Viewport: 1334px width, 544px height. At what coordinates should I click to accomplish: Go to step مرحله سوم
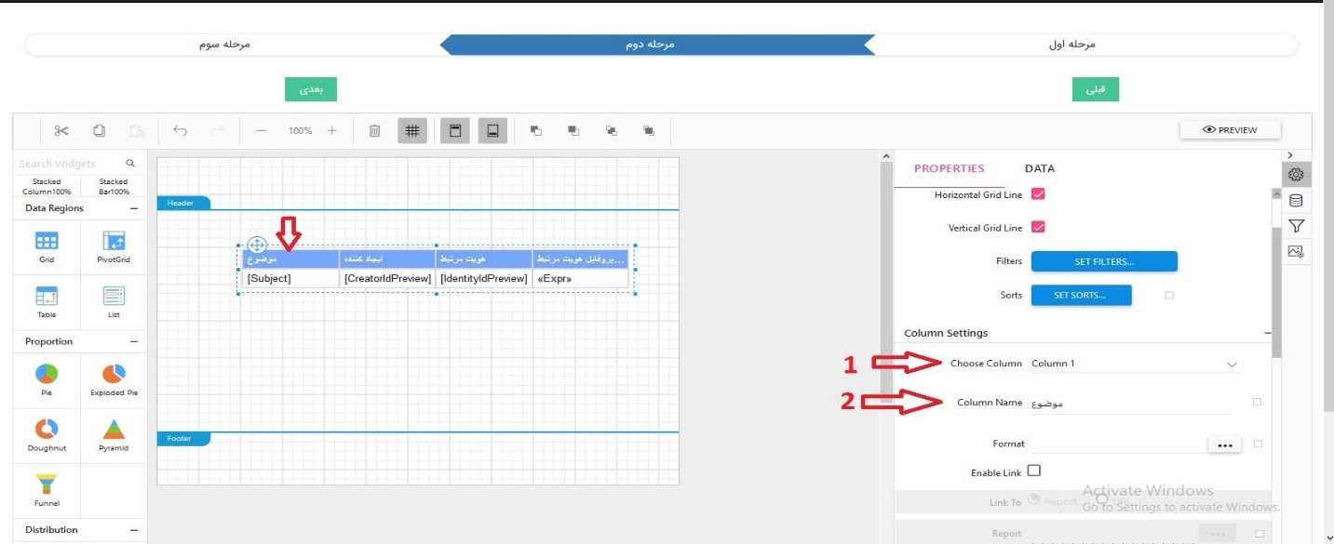(x=224, y=45)
